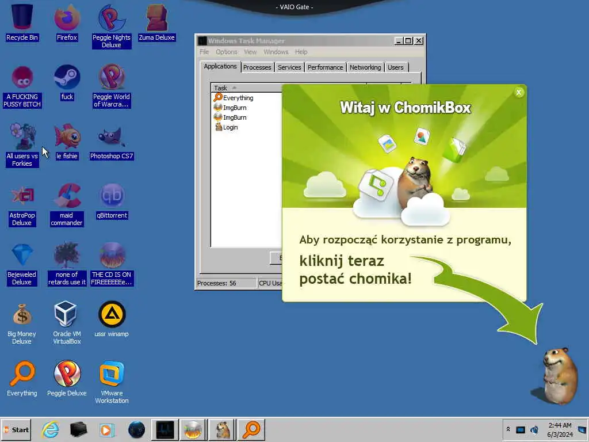Open the Windows menu in Task Manager
The image size is (589, 442).
point(276,52)
